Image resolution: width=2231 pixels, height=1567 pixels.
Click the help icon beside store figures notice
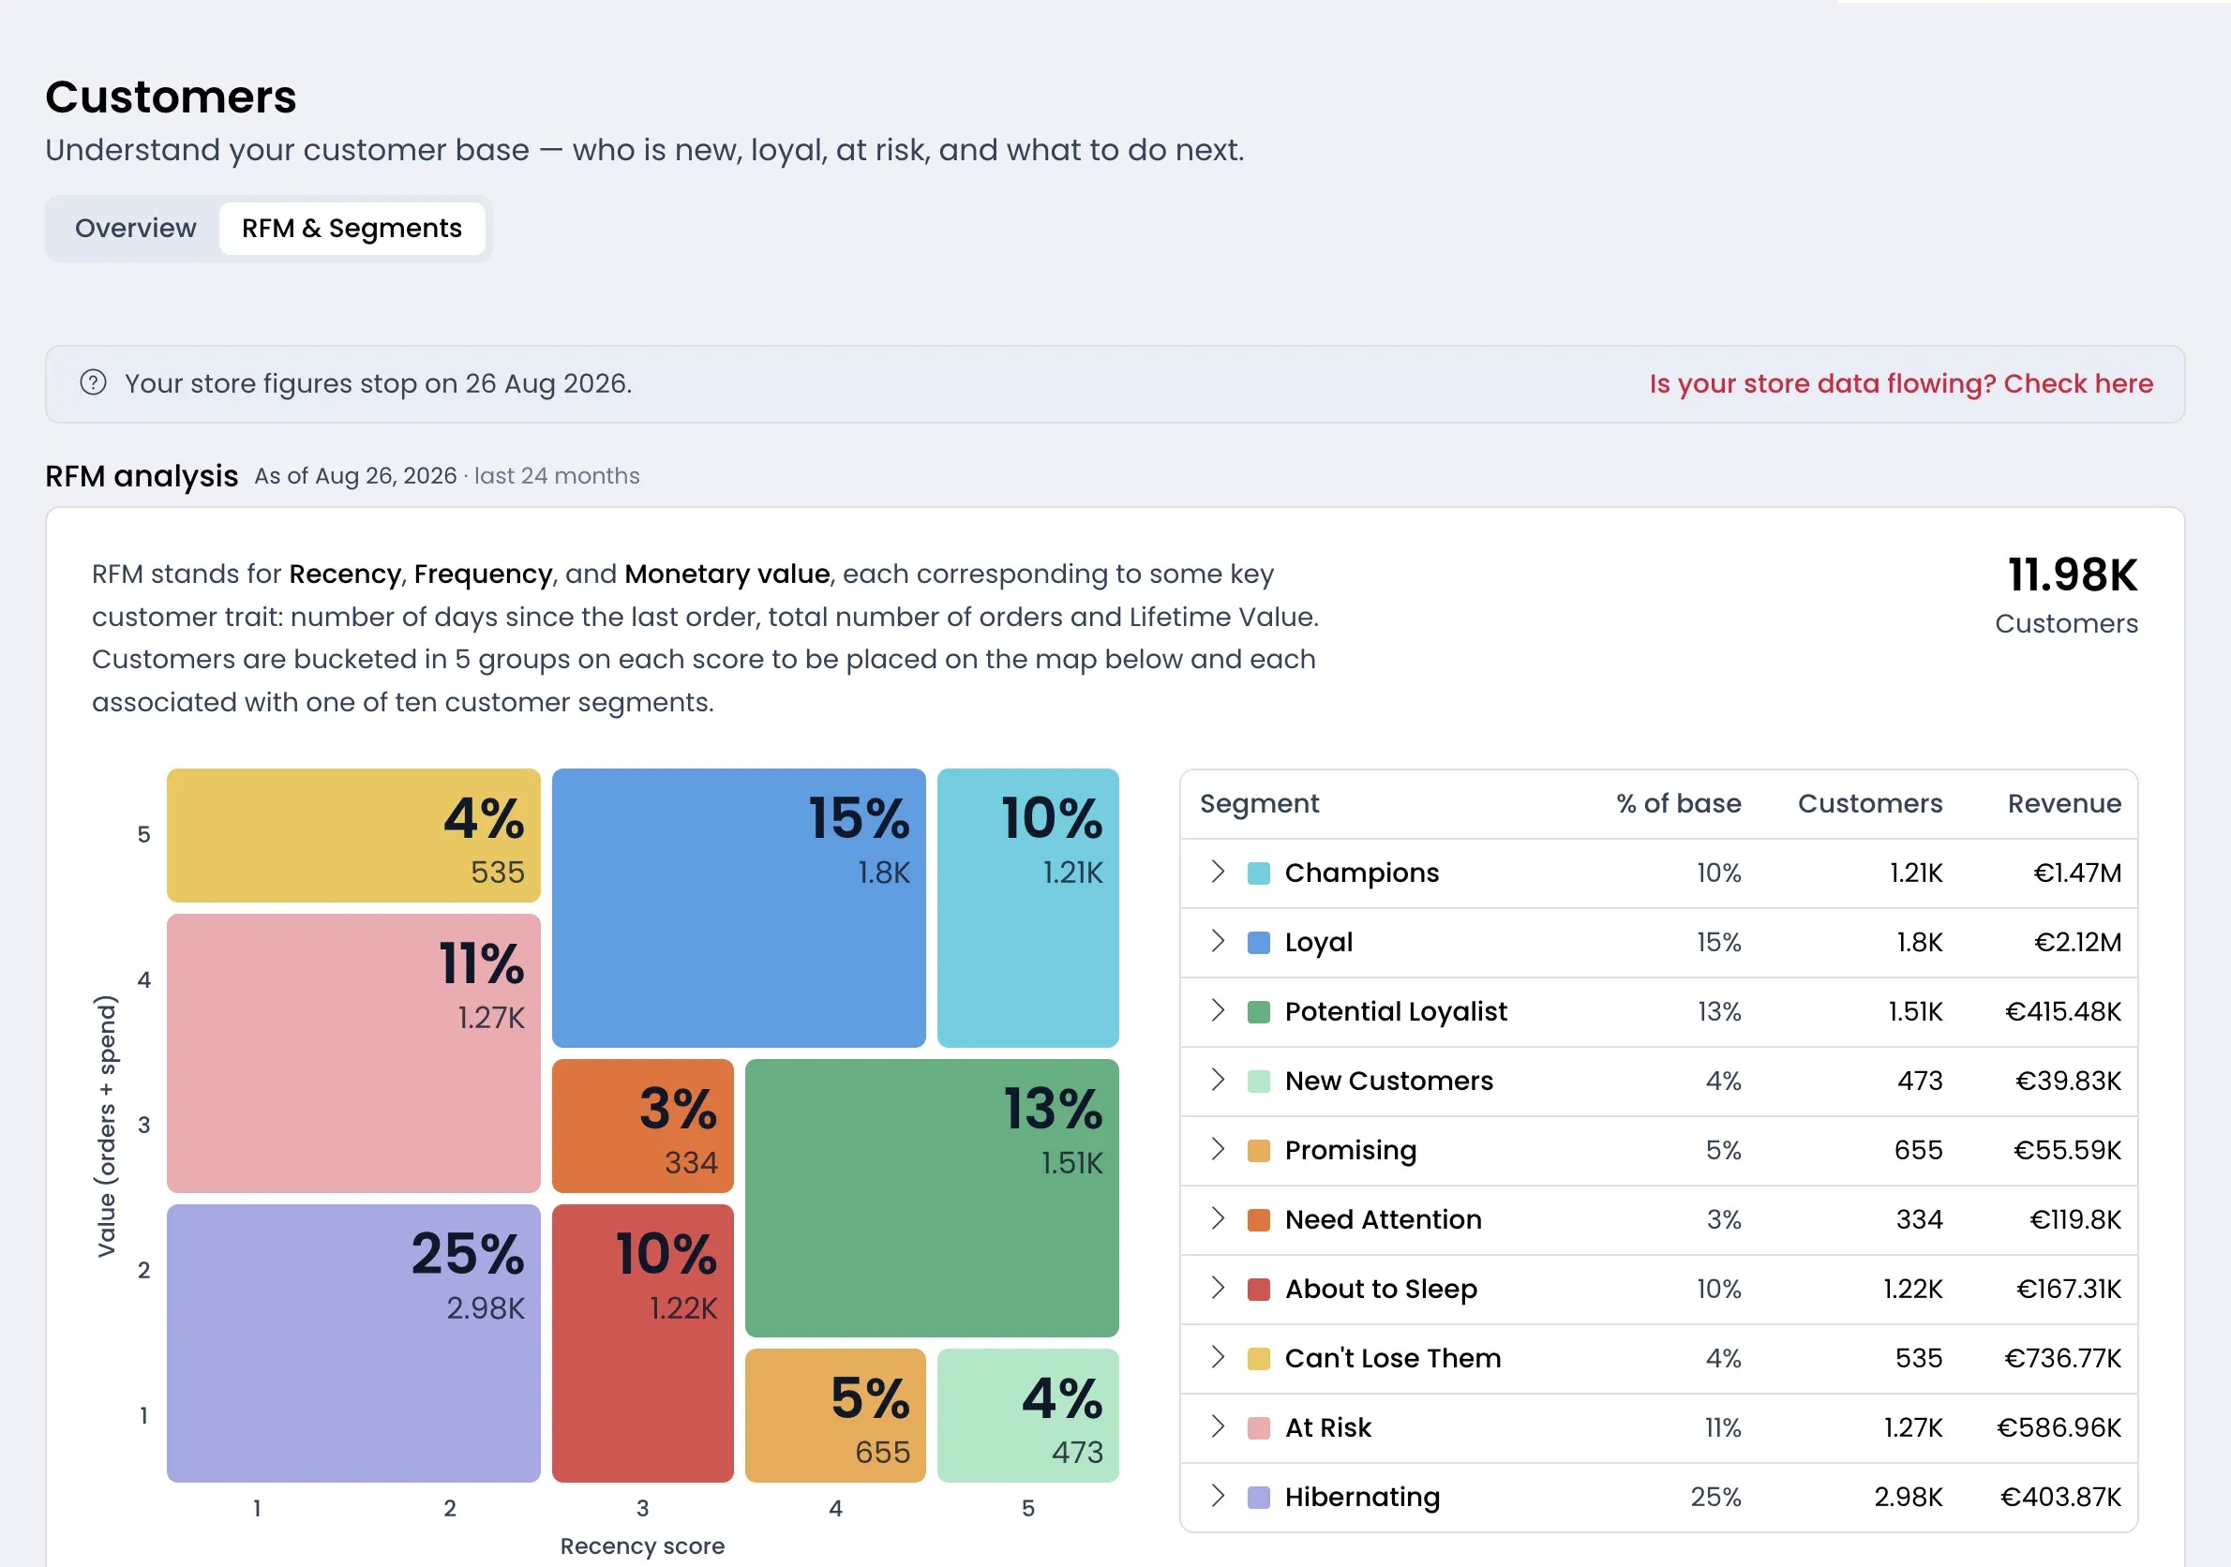(94, 382)
